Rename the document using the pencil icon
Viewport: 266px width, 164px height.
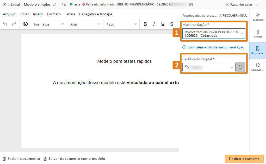pos(55,4)
